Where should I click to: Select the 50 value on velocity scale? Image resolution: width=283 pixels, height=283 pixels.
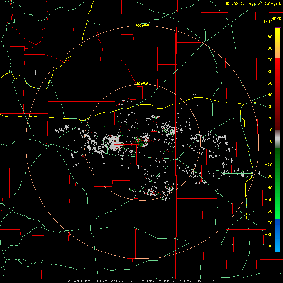point(270,83)
